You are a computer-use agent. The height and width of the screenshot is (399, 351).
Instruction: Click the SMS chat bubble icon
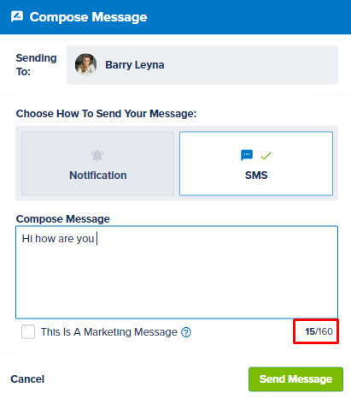coord(247,155)
